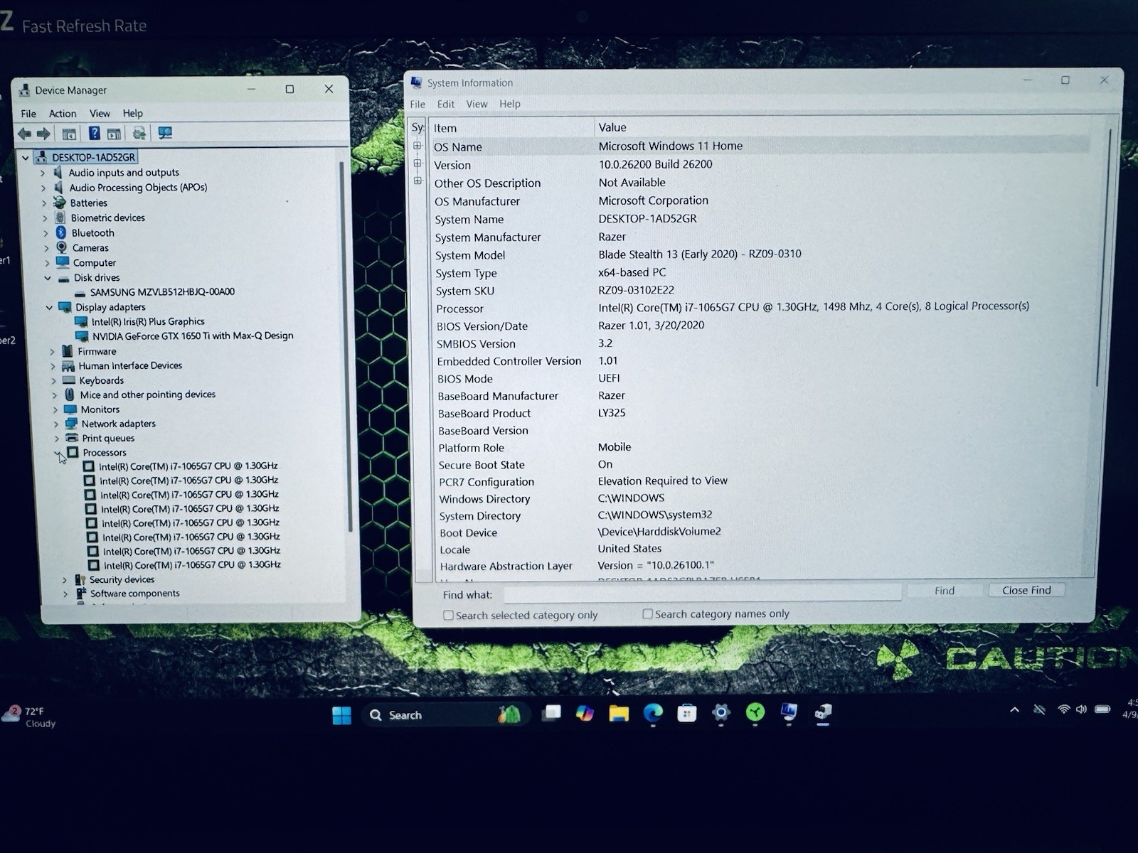Open Task View from the taskbar
The height and width of the screenshot is (853, 1138).
pyautogui.click(x=551, y=714)
